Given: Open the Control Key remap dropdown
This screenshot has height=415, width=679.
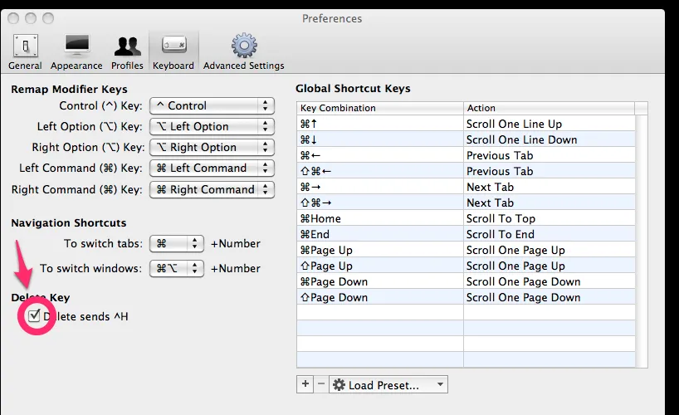Looking at the screenshot, I should [x=212, y=106].
